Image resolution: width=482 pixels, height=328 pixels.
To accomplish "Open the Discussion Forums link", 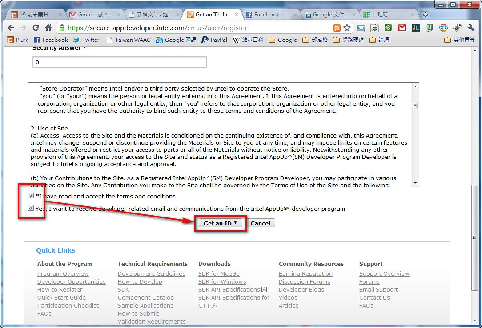I will (x=304, y=282).
